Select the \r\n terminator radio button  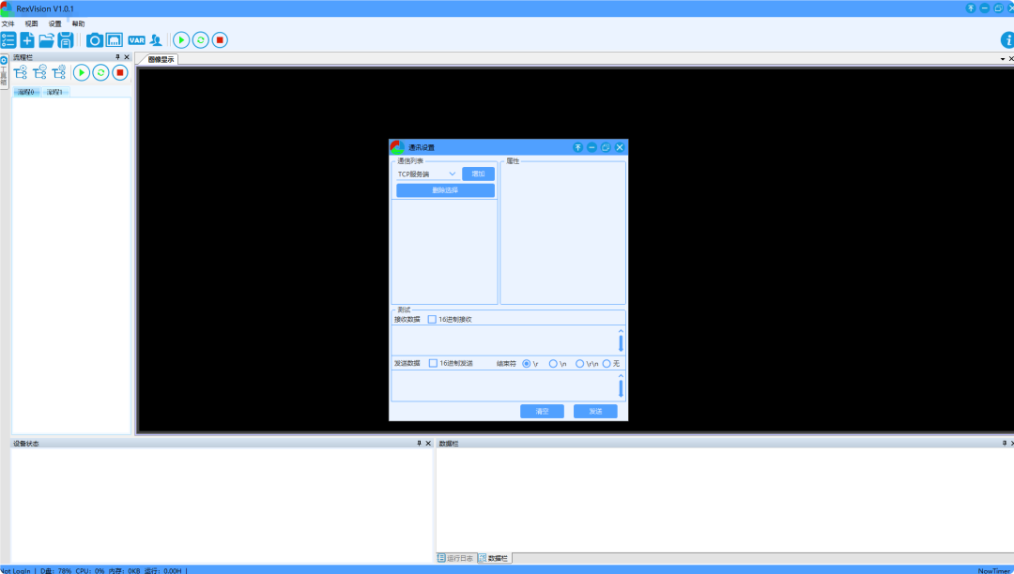pos(579,364)
